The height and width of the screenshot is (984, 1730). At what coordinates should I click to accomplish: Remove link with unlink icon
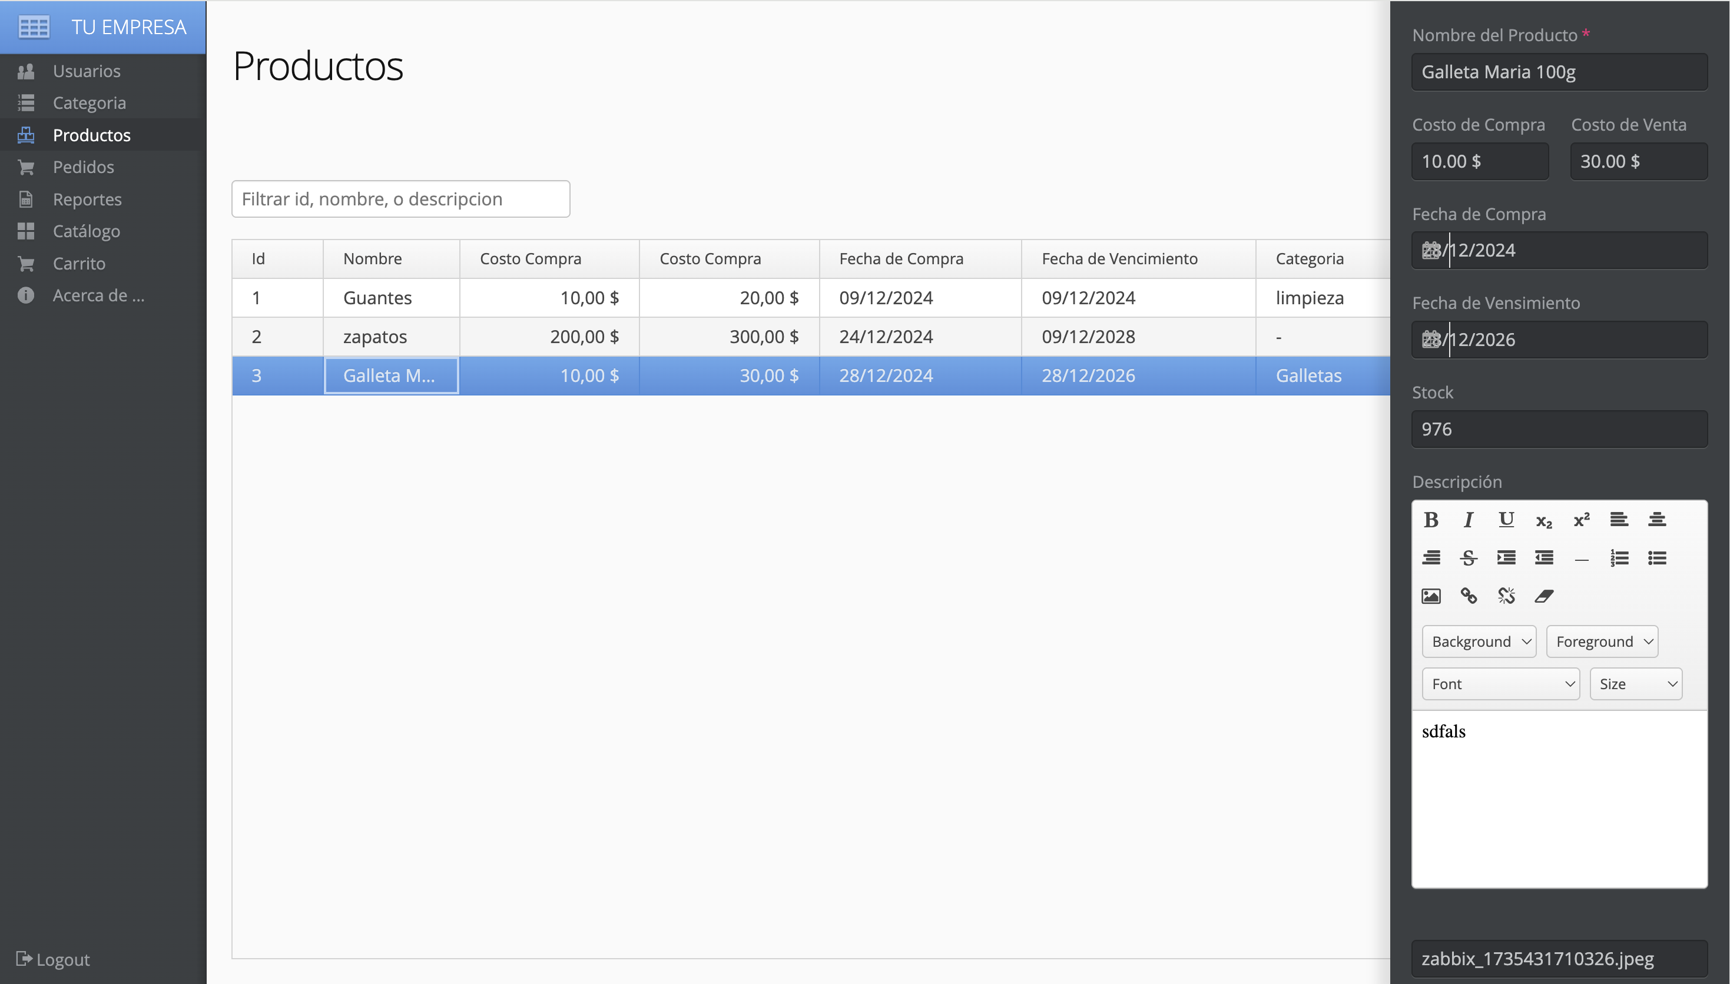[1506, 596]
